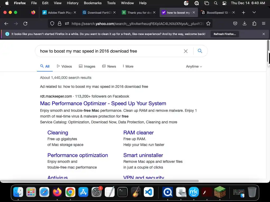
Task: Open Firefox View pinned tab
Action: coord(33,12)
